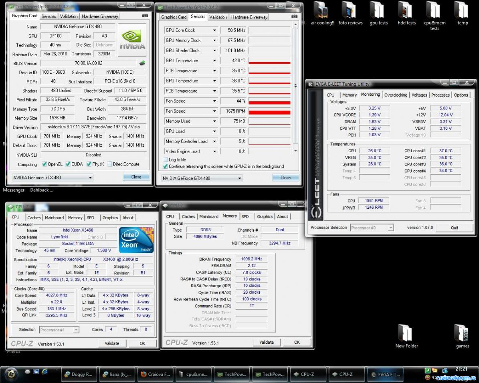This screenshot has height=383, width=479.
Task: Open the Video Engine Load sensor dropdown
Action: pos(214,151)
